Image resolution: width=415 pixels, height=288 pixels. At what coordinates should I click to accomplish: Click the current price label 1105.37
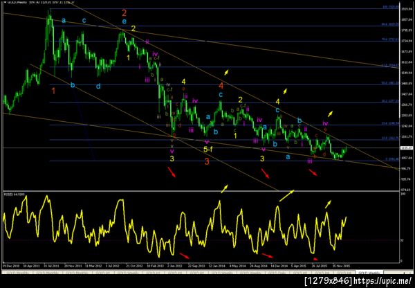(405, 148)
